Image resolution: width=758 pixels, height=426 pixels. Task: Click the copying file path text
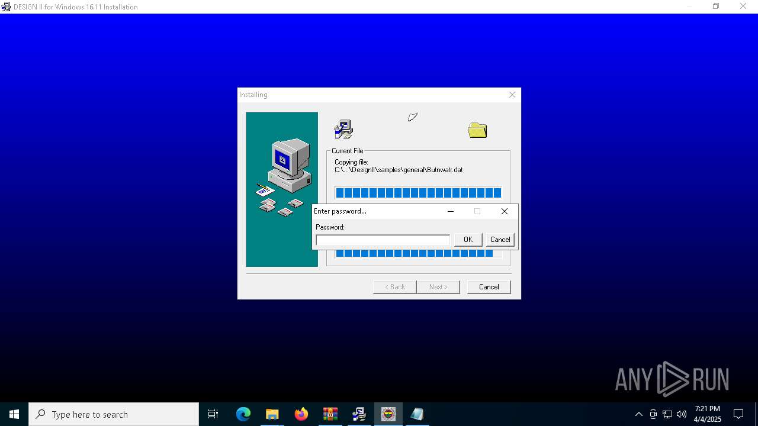tap(399, 170)
